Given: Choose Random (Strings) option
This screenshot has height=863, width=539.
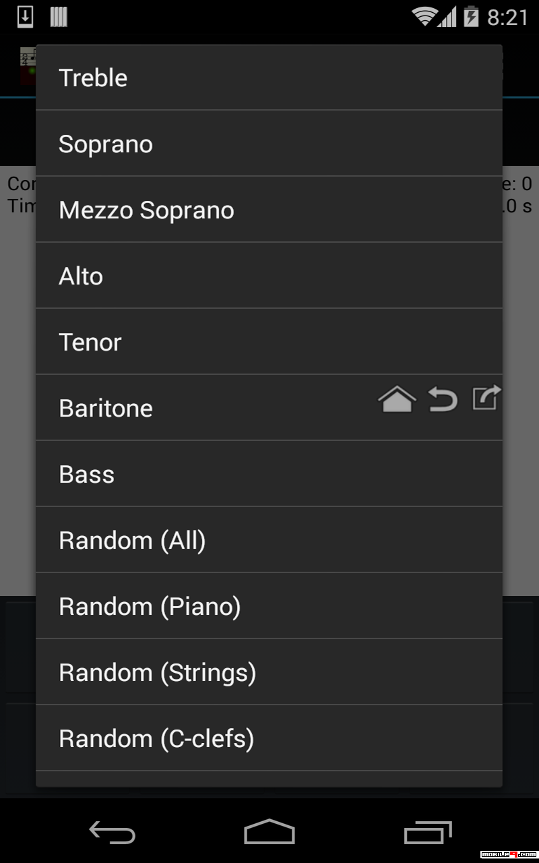Looking at the screenshot, I should (269, 672).
